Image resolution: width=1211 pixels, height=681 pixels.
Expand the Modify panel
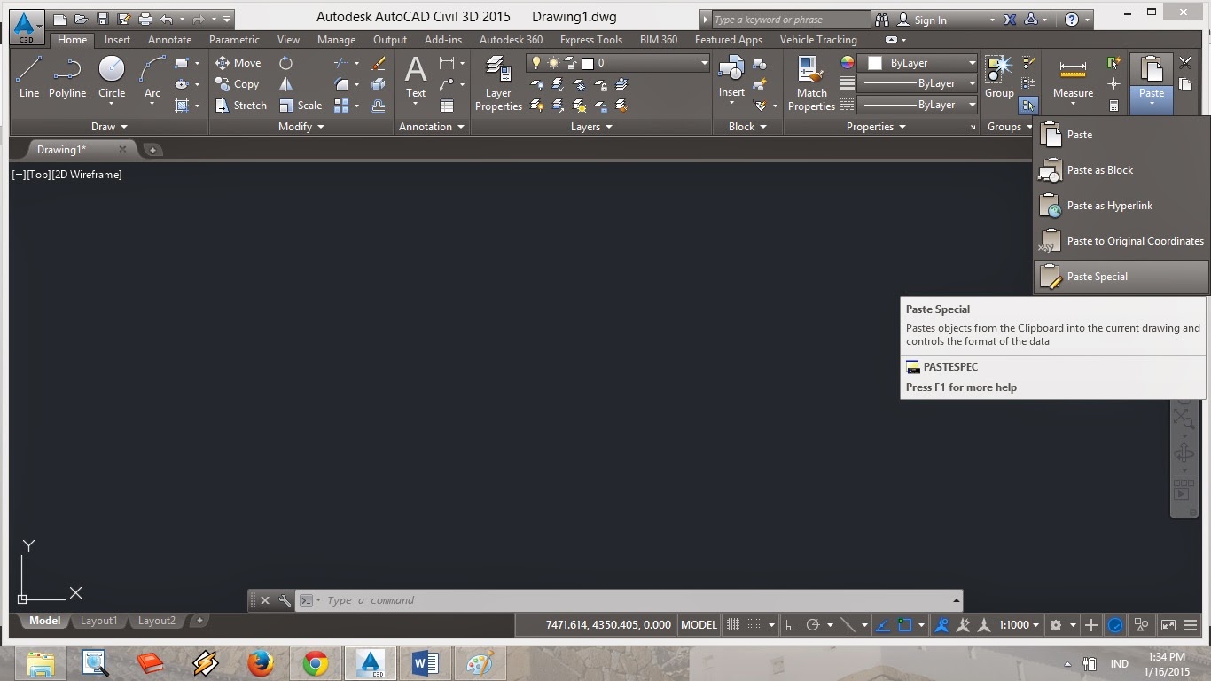coord(301,127)
